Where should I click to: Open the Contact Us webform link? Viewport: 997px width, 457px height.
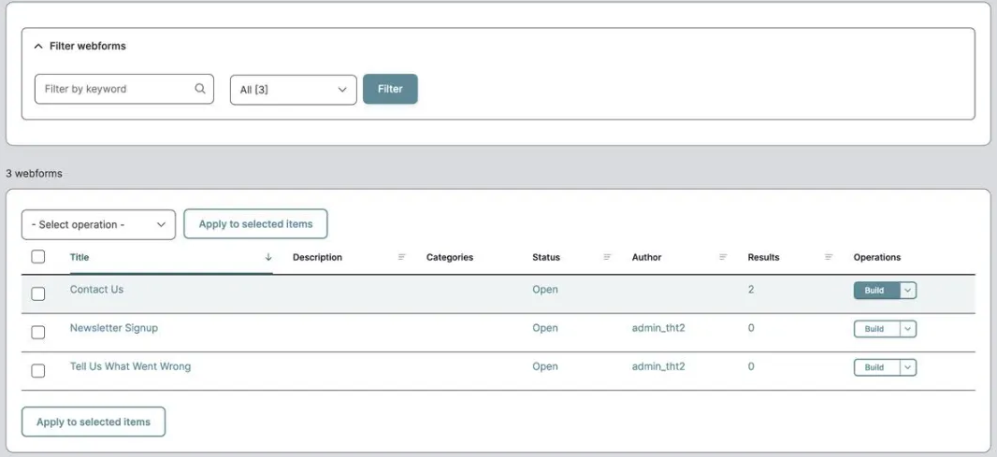pos(96,289)
